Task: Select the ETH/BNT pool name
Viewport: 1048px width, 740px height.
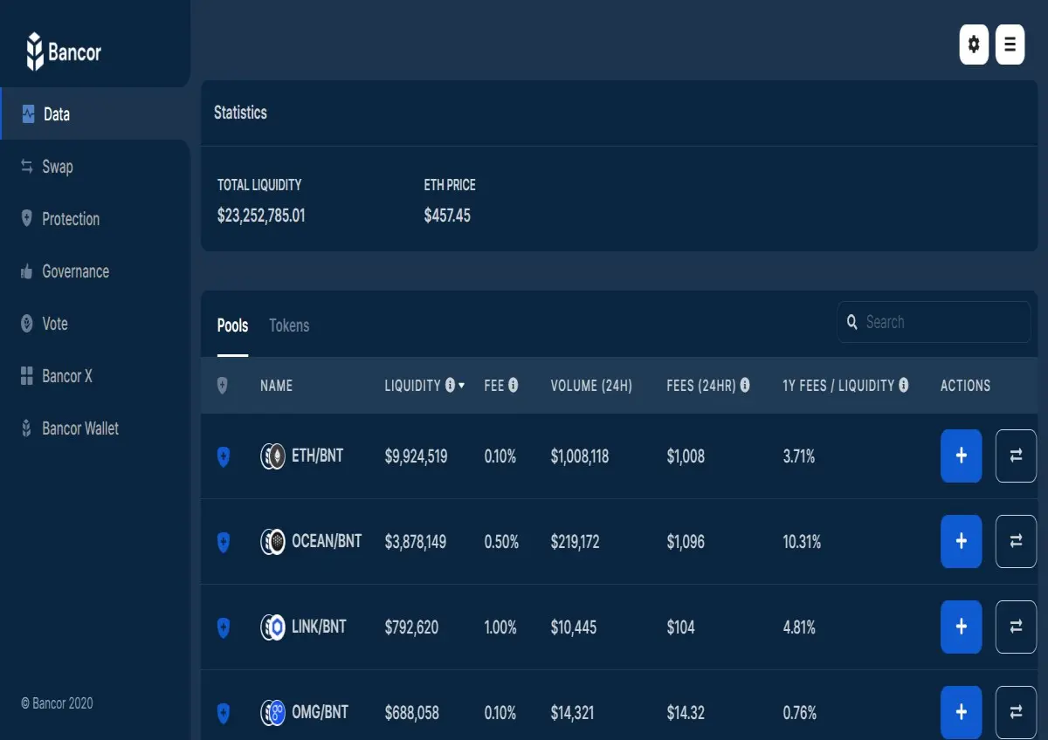Action: click(x=318, y=456)
